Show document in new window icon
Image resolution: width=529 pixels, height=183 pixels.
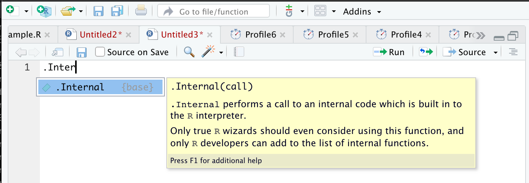point(58,52)
